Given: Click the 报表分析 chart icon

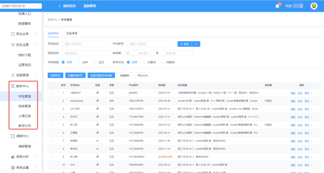Looking at the screenshot, I should coord(13,157).
